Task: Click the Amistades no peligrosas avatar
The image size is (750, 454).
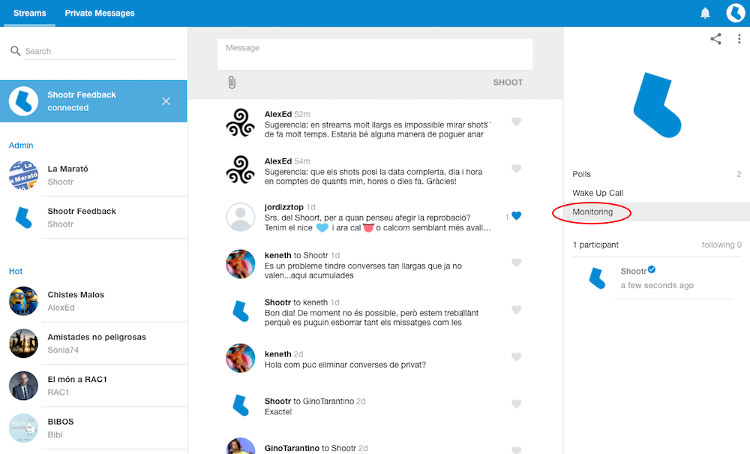Action: 23,343
